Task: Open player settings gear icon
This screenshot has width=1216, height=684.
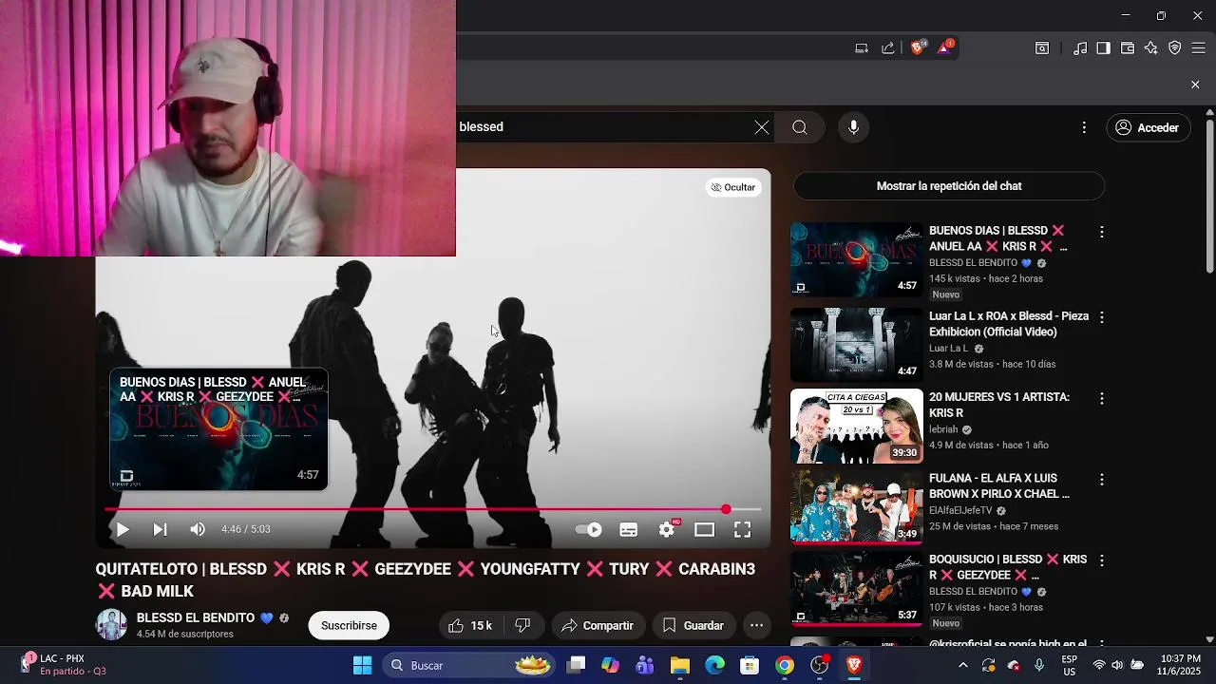Action: tap(667, 530)
